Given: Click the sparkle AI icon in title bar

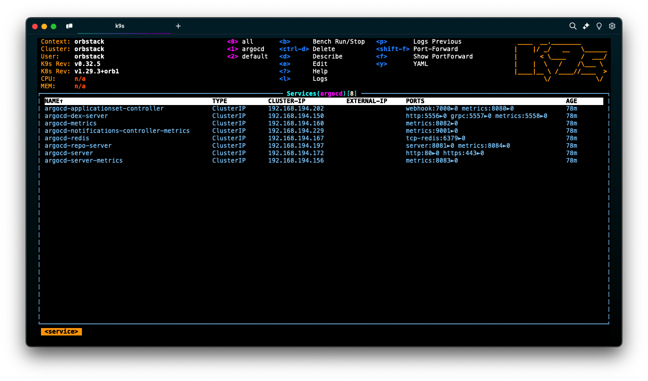Looking at the screenshot, I should pos(586,26).
